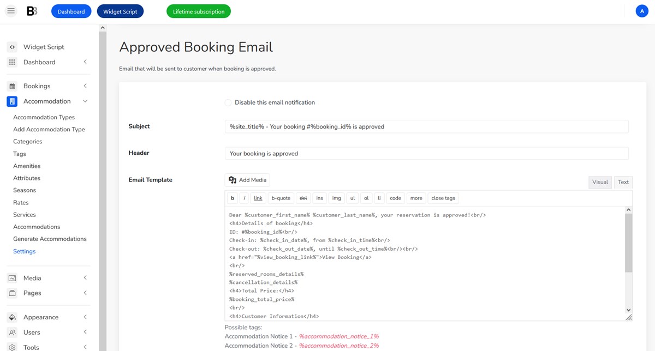The width and height of the screenshot is (655, 351).
Task: Switch to the Text editor tab
Action: click(x=623, y=182)
